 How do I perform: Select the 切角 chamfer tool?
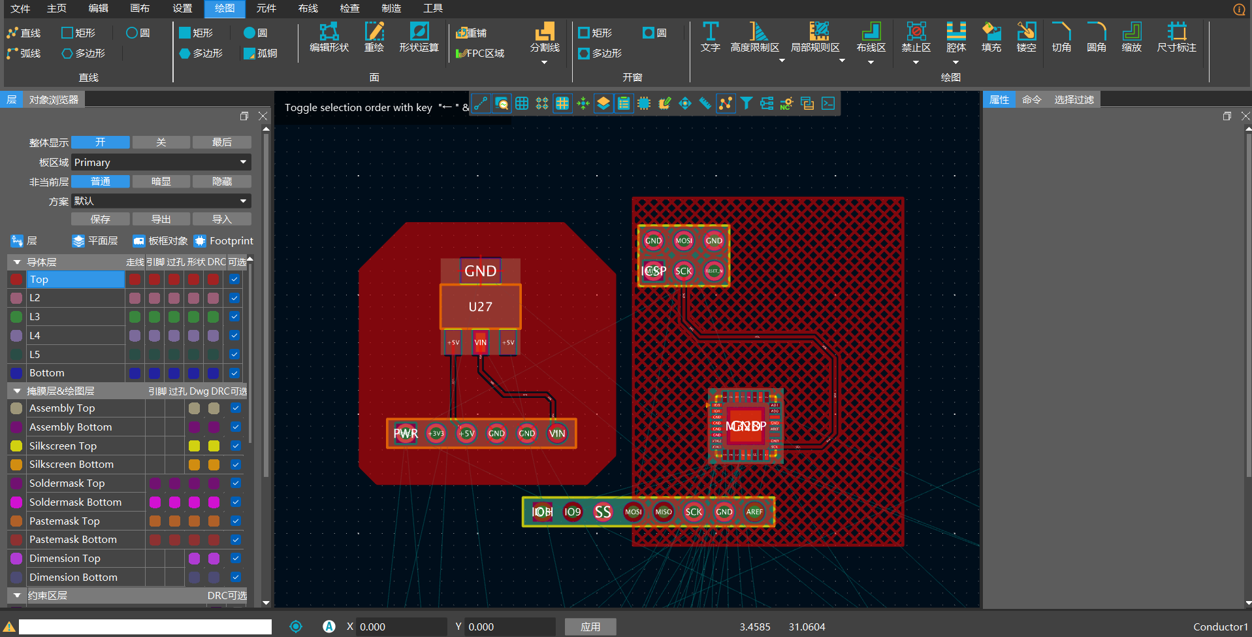1061,37
